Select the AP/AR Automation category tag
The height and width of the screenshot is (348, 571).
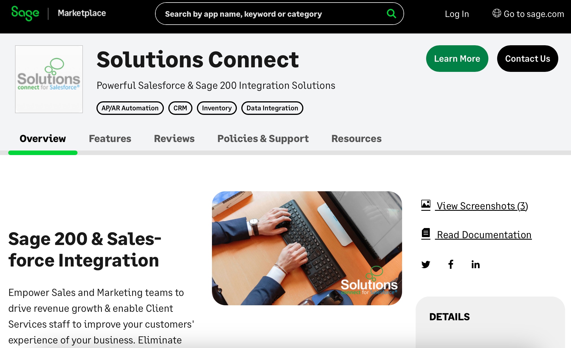(130, 108)
